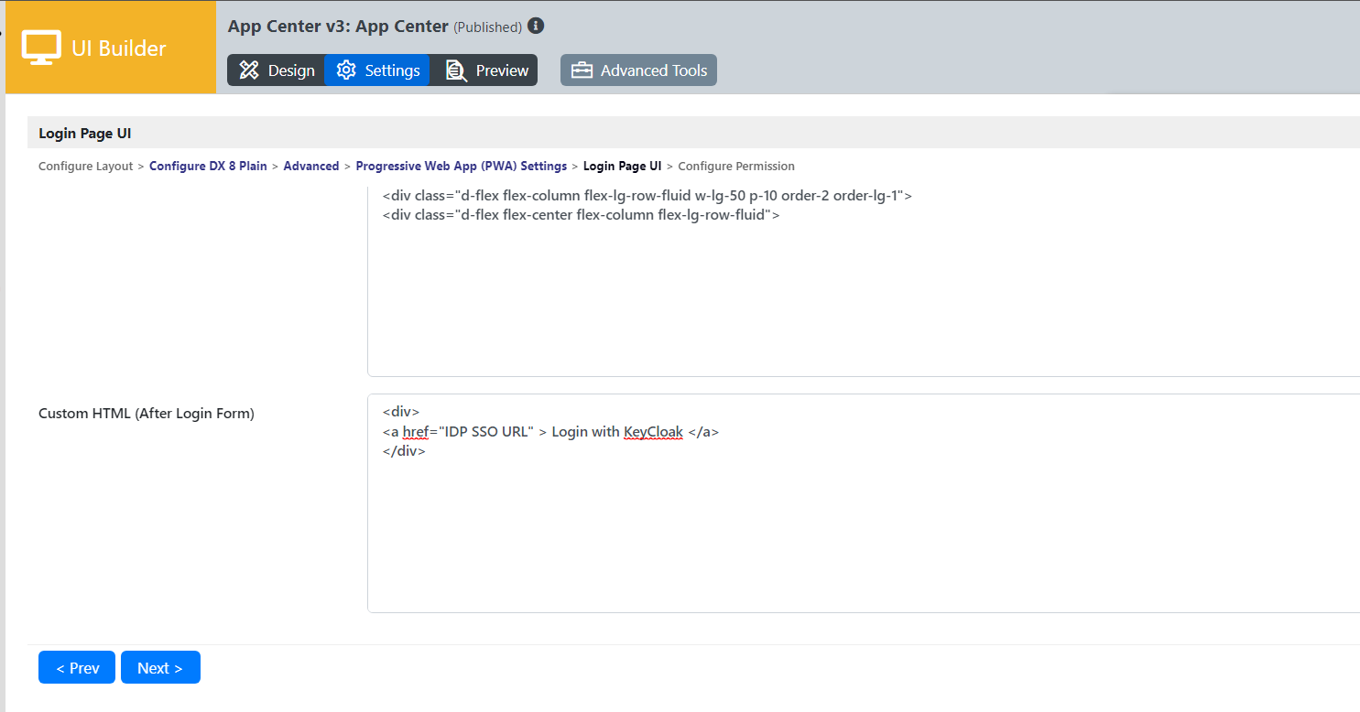
Task: Select Login Page UI in the breadcrumb
Action: pyautogui.click(x=622, y=167)
